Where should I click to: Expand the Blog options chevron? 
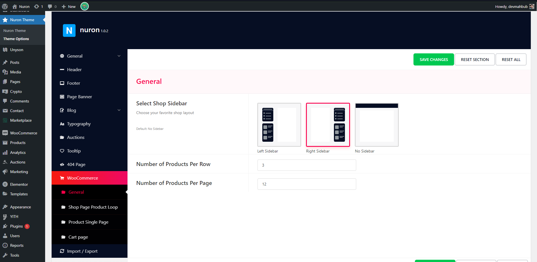coord(119,110)
